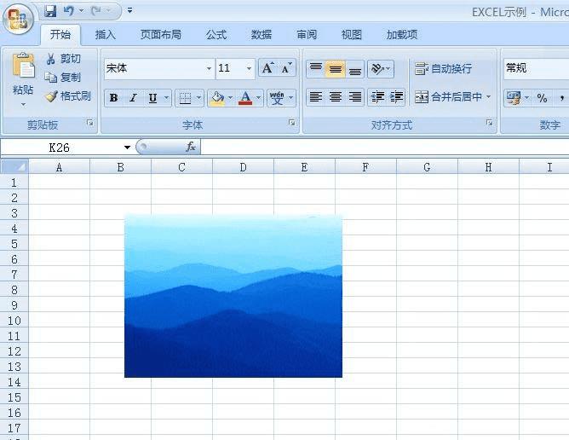Screen dimensions: 569x440
Task: Click the 剪切 cut button
Action: [63, 59]
